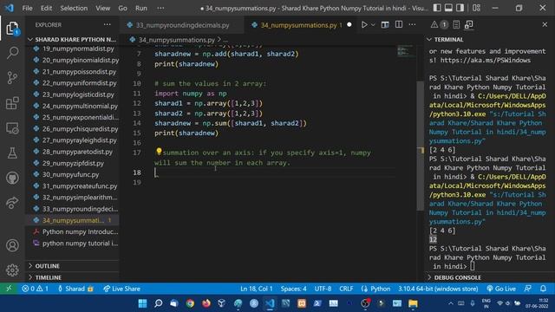Open the Remote Explorer view

point(12,128)
